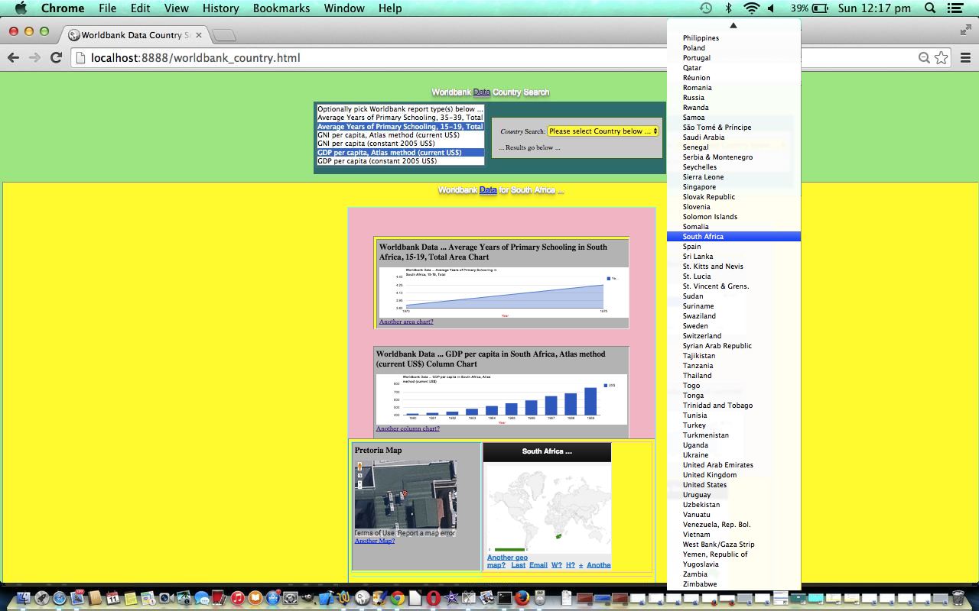Open Chrome File menu
The height and width of the screenshot is (611, 979).
(x=108, y=8)
